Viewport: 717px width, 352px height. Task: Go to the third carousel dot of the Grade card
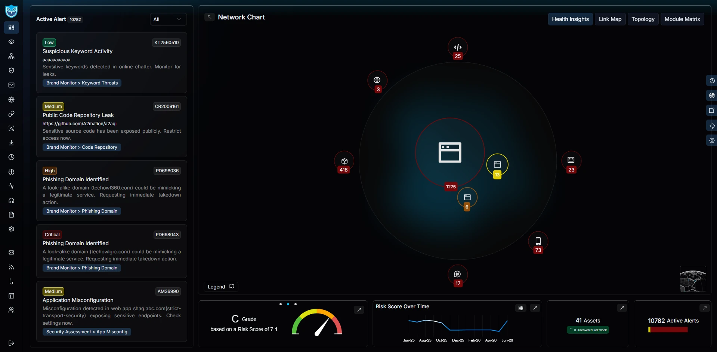pyautogui.click(x=296, y=304)
